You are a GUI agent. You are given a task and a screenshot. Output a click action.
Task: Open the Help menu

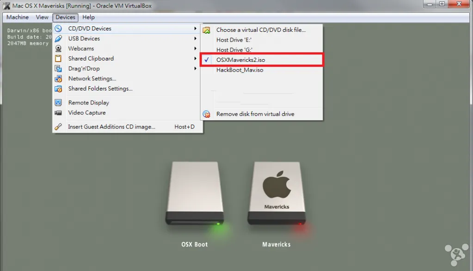(x=88, y=17)
